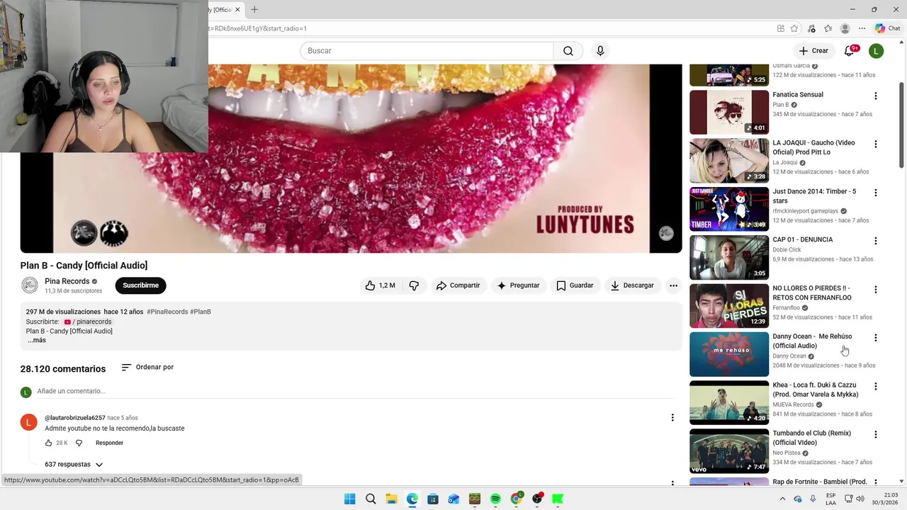Click the YouTube search magnifier button
907x510 pixels.
pyautogui.click(x=568, y=51)
